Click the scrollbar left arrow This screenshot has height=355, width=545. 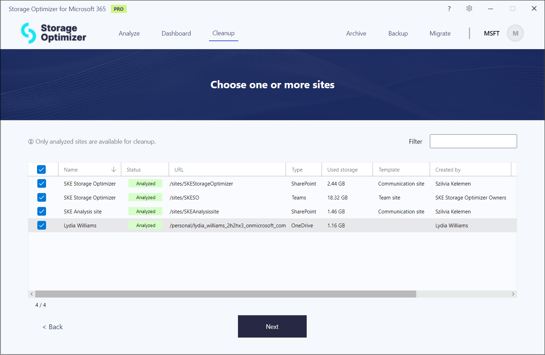(32, 294)
